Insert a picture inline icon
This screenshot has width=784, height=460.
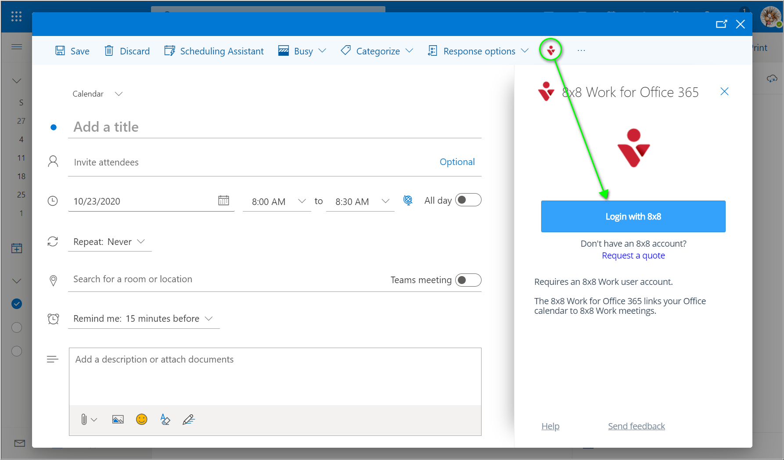click(118, 420)
